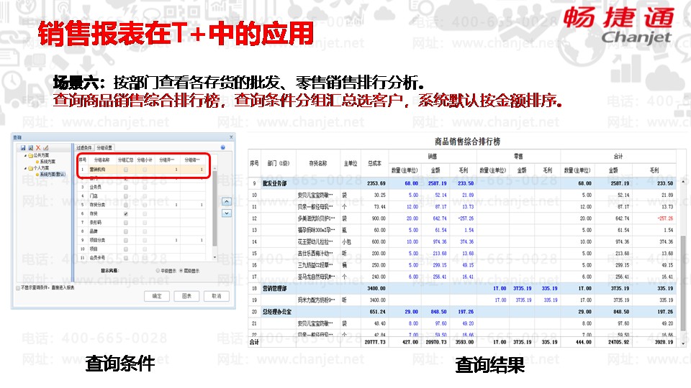This screenshot has width=691, height=388.
Task: Click the 部门 (1级) column header
Action: click(x=279, y=163)
